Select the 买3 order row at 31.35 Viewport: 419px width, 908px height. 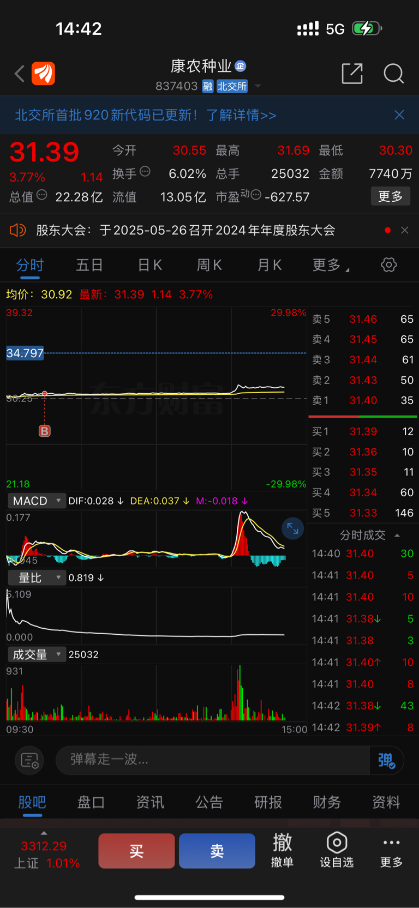(363, 472)
